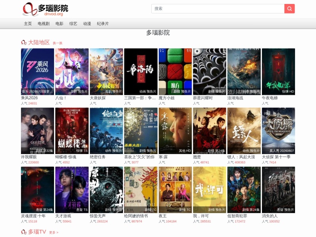Focus the 搜索 search input field

coord(218,8)
